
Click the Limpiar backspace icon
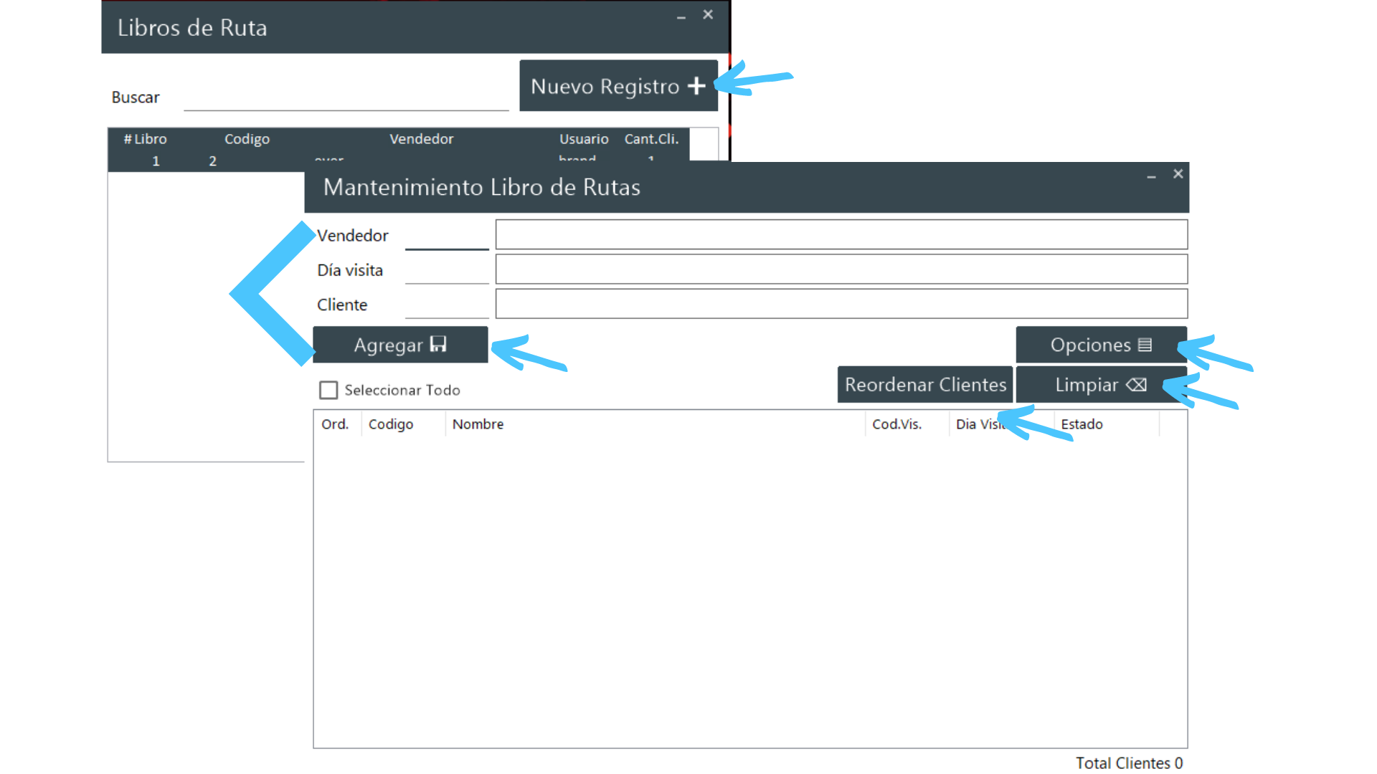1136,385
